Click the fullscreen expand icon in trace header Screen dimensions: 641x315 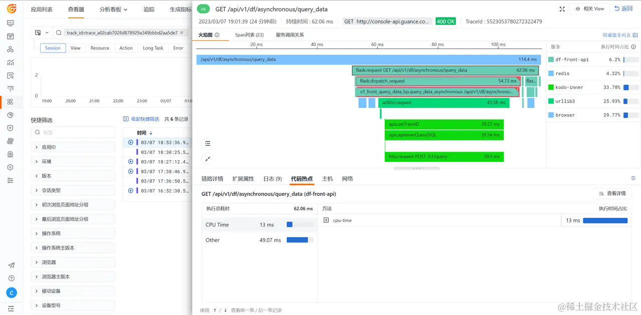click(x=562, y=9)
